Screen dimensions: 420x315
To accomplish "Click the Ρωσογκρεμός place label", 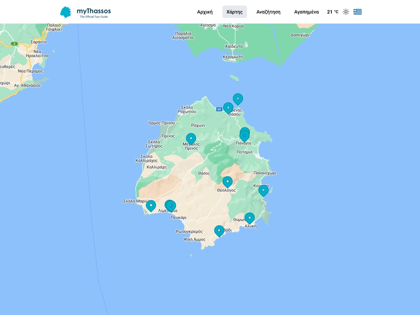I will tap(189, 231).
